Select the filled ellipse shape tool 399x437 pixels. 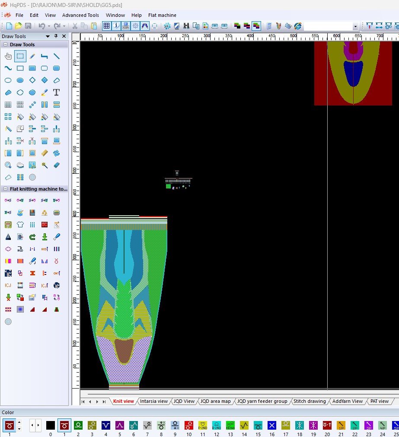coord(20,80)
